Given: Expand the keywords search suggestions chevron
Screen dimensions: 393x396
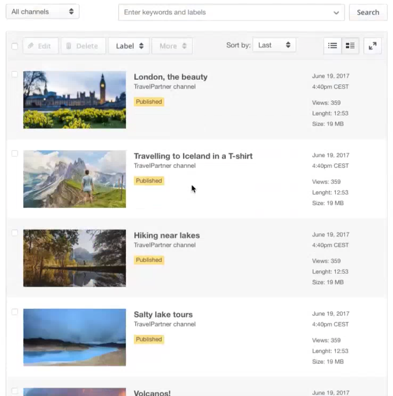Looking at the screenshot, I should coord(336,13).
